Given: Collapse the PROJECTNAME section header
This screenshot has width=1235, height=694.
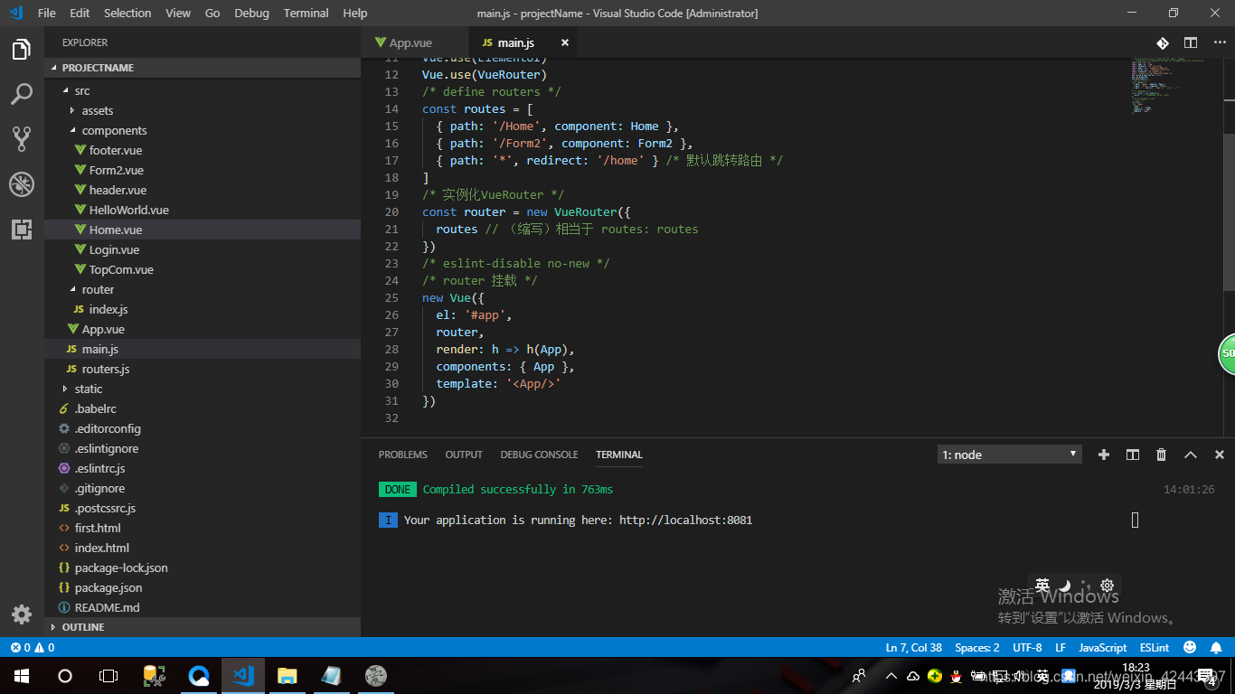Looking at the screenshot, I should (x=203, y=68).
